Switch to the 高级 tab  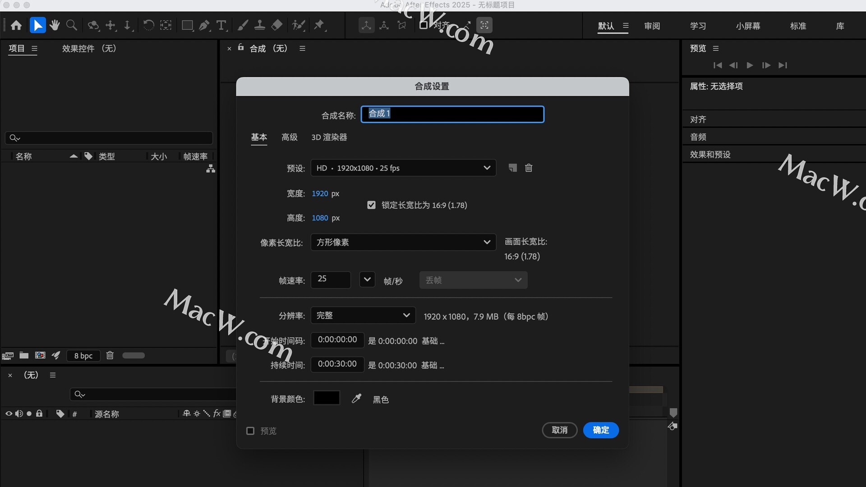290,137
